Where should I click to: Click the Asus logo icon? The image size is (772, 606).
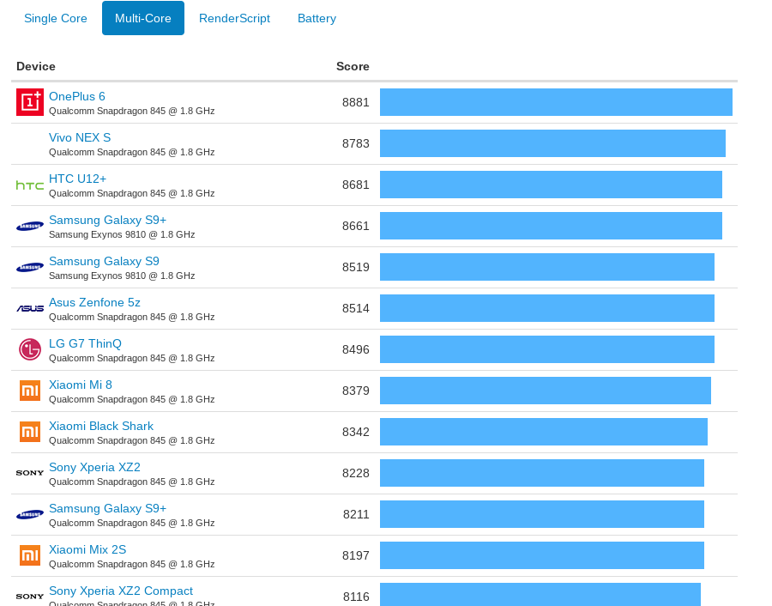click(30, 308)
